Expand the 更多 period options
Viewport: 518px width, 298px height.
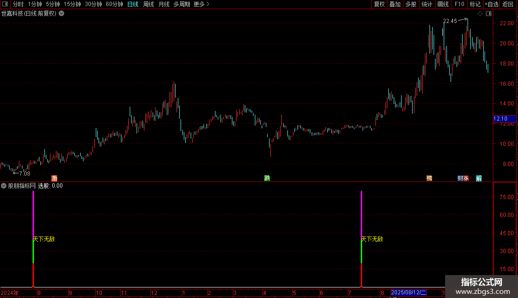[x=201, y=4]
